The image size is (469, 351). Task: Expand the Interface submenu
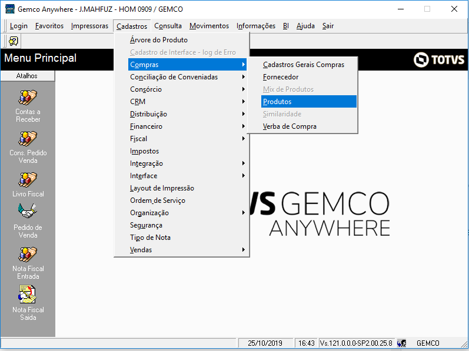187,176
